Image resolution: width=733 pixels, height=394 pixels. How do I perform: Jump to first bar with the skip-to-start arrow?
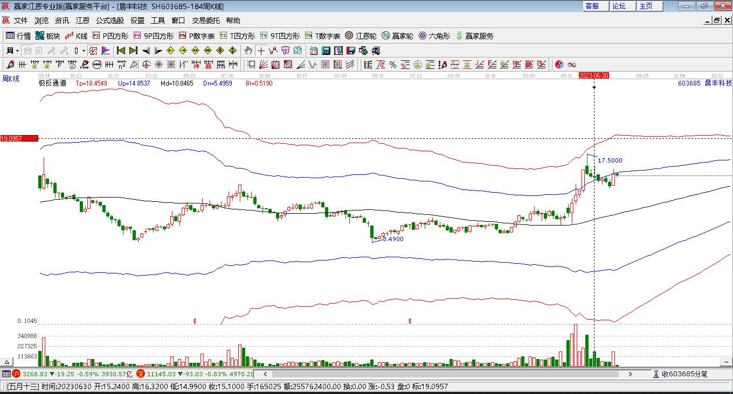121,51
